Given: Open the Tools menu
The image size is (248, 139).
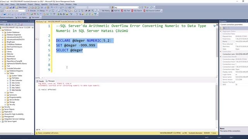Looking at the screenshot, I should tap(62, 4).
